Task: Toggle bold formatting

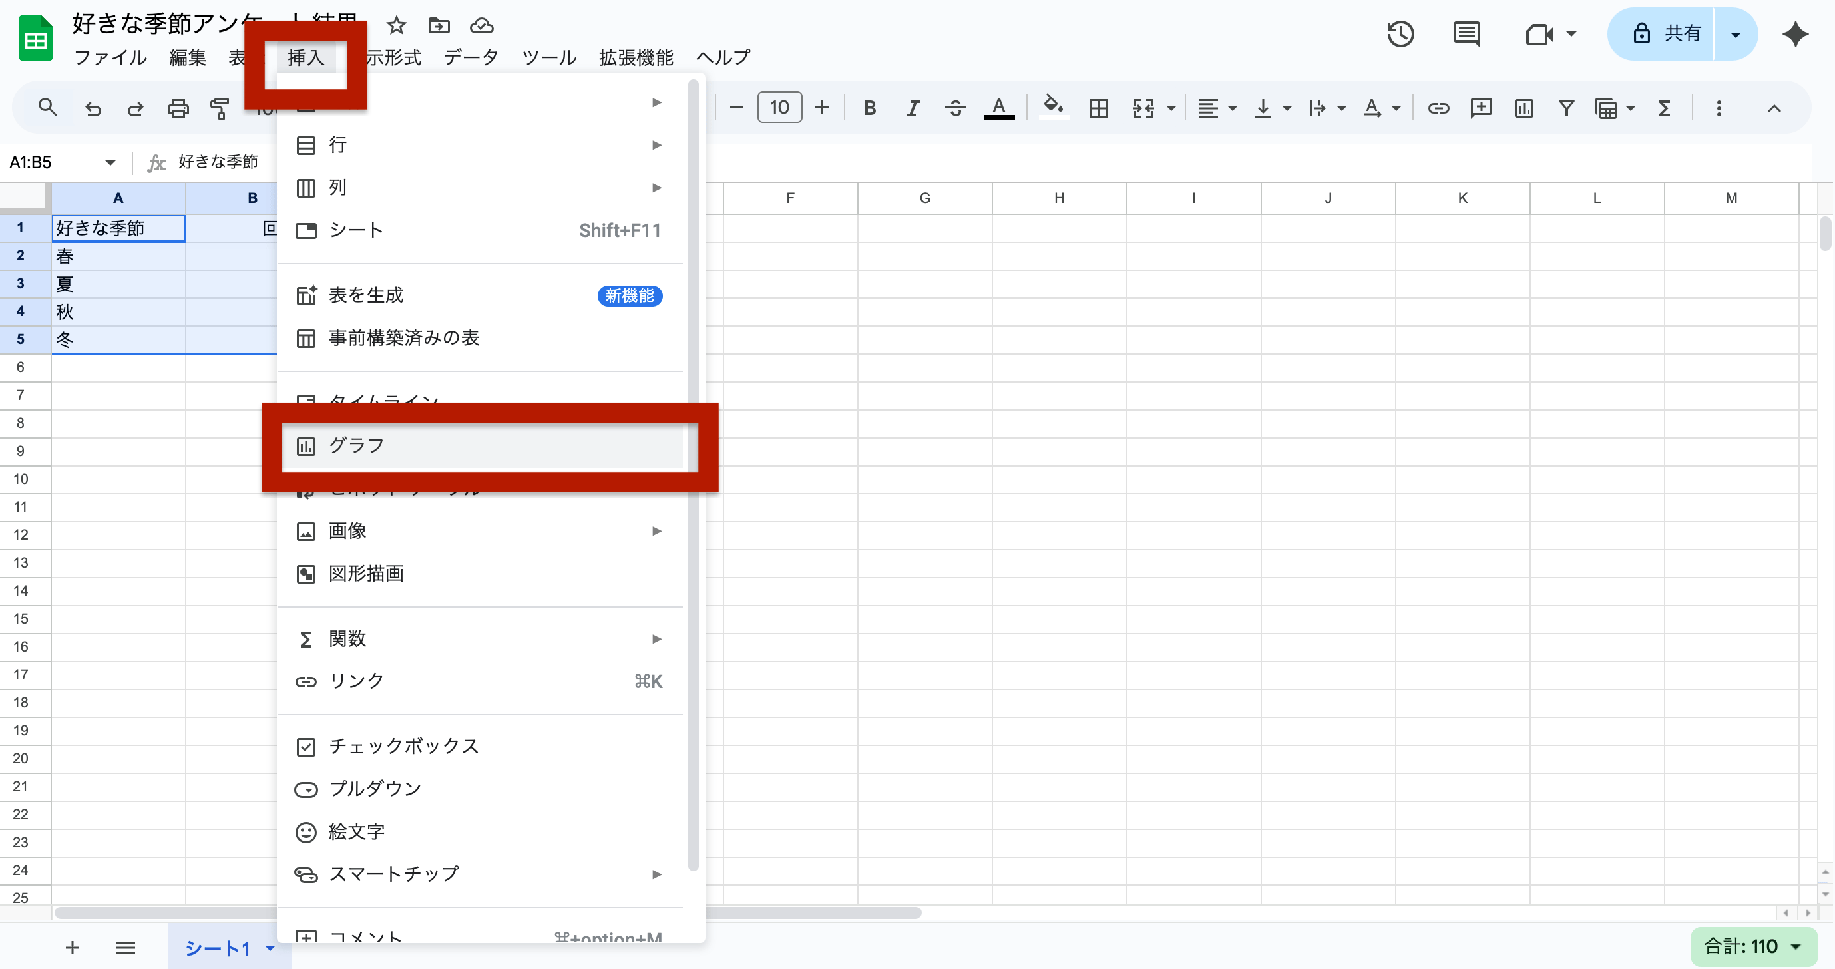Action: click(x=870, y=108)
